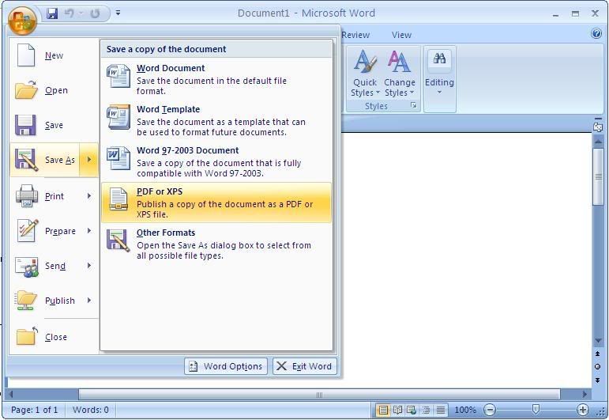609x420 pixels.
Task: Switch to the View ribbon tab
Action: point(401,35)
